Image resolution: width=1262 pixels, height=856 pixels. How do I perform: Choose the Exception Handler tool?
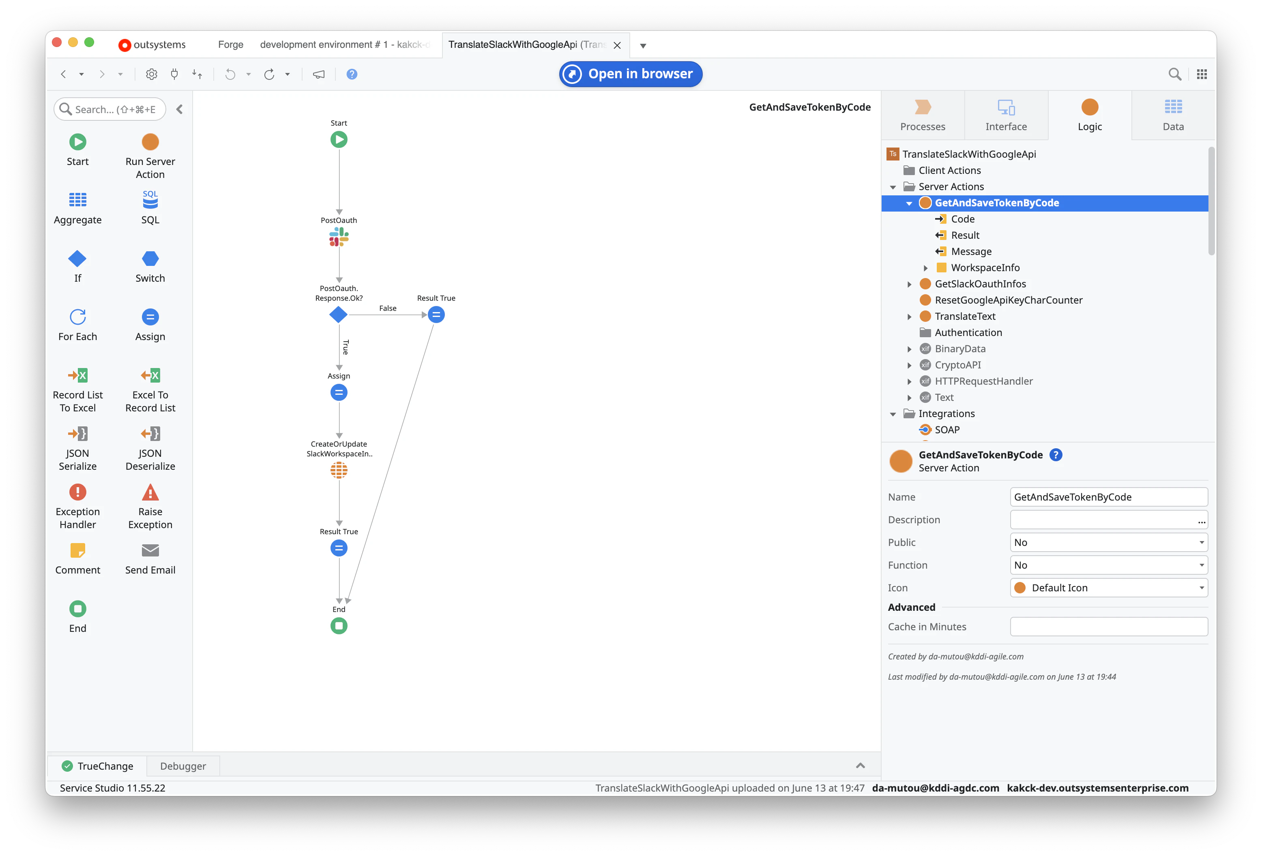77,507
